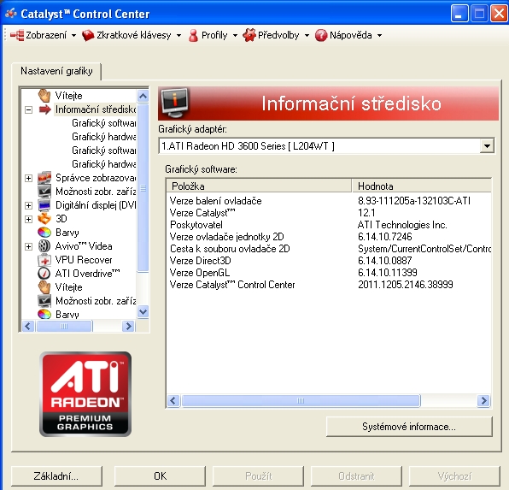Click the tree panel scroll down arrow

[143, 312]
